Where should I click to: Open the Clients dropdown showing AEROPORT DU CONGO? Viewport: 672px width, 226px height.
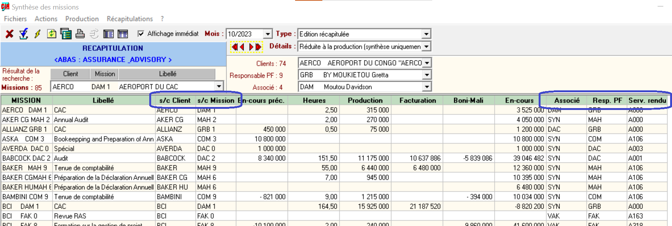(x=427, y=63)
